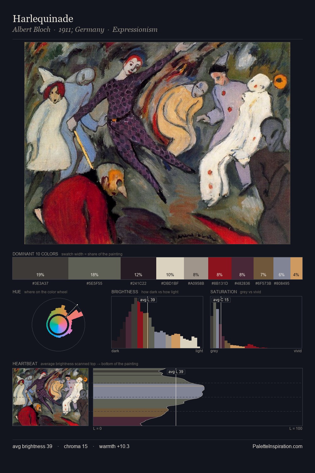Click the 'warmth +10.3' footer text
The image size is (315, 473).
tap(114, 446)
